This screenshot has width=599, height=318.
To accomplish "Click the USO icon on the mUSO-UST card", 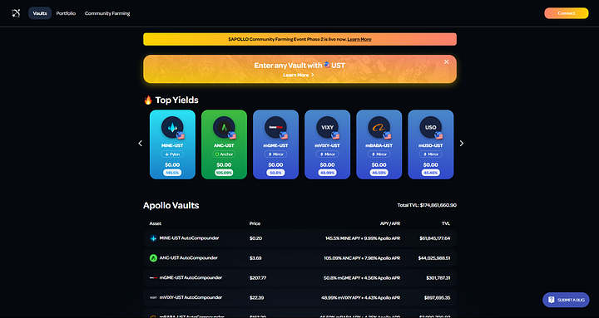I will pos(431,127).
